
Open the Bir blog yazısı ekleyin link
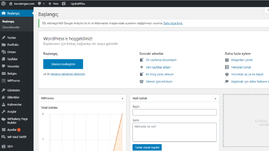pyautogui.click(x=159, y=74)
